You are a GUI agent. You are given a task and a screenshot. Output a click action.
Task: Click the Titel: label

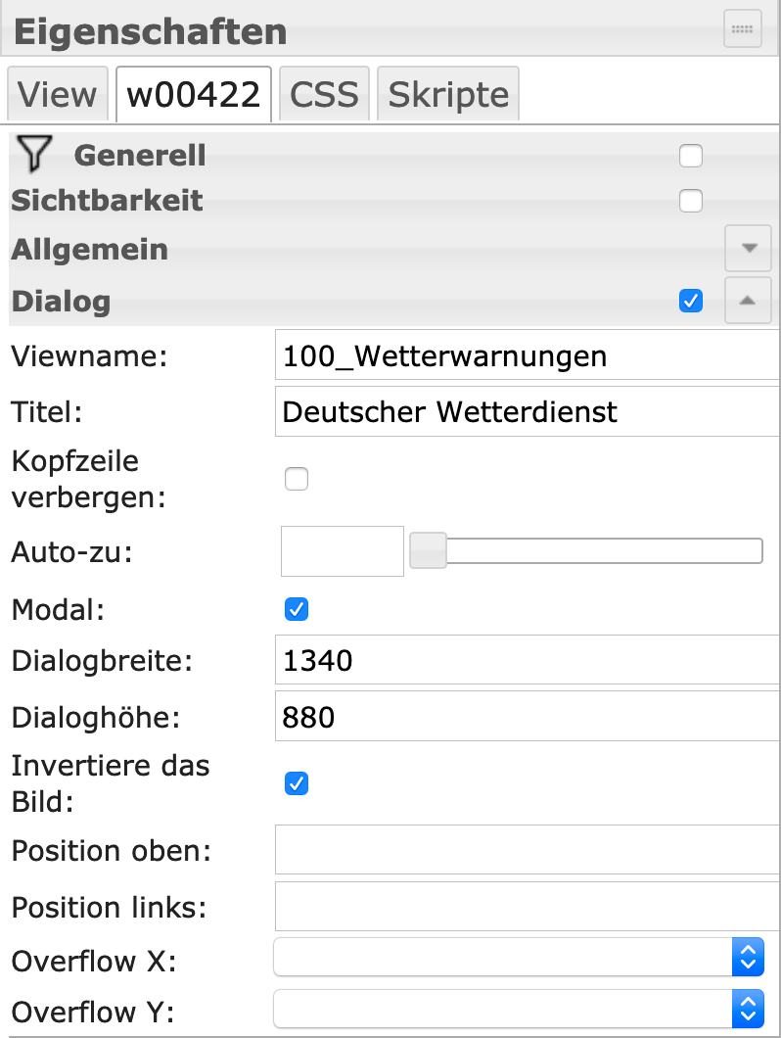point(47,411)
